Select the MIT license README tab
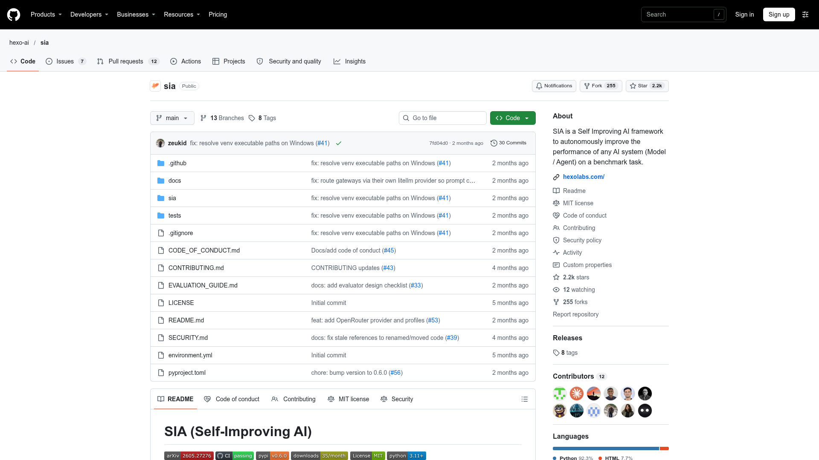 pos(348,399)
